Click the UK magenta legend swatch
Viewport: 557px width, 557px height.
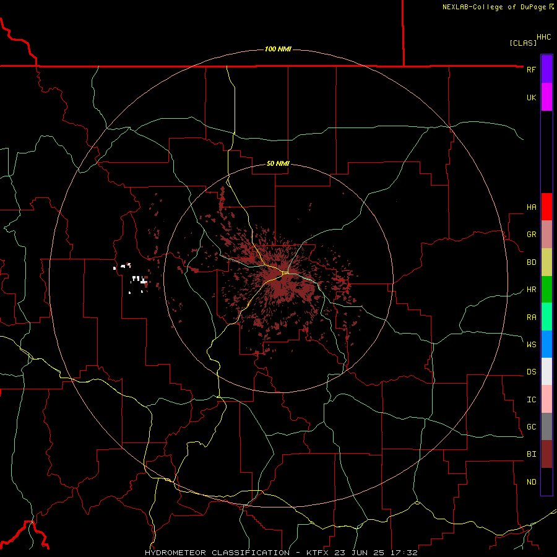pos(546,97)
